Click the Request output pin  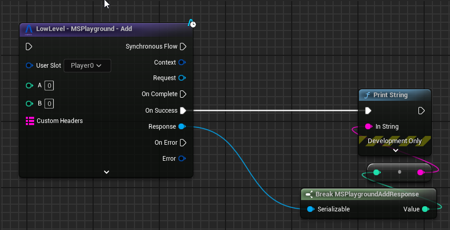[182, 78]
